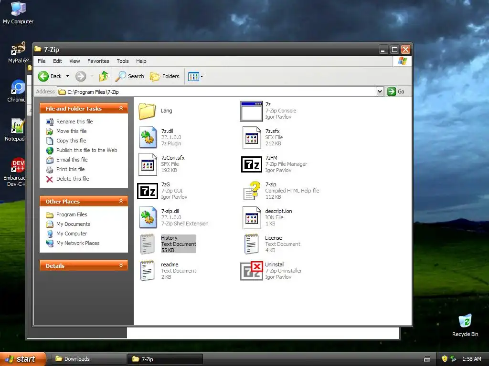Viewport: 489px width, 366px height.
Task: Go to My Documents in Other Places
Action: pos(73,224)
